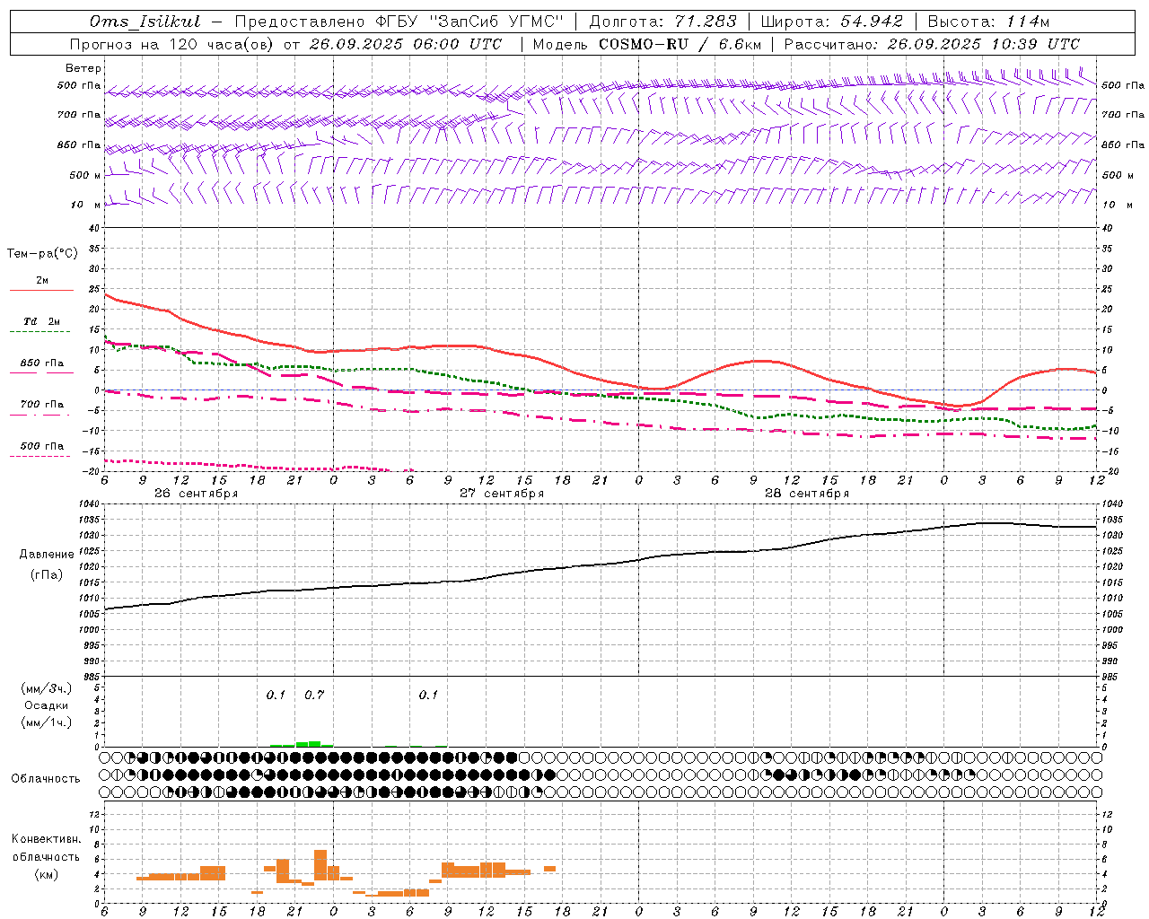Screen dimensions: 1149x919
Task: Click the tallest orange convective cloud bar
Action: [320, 866]
